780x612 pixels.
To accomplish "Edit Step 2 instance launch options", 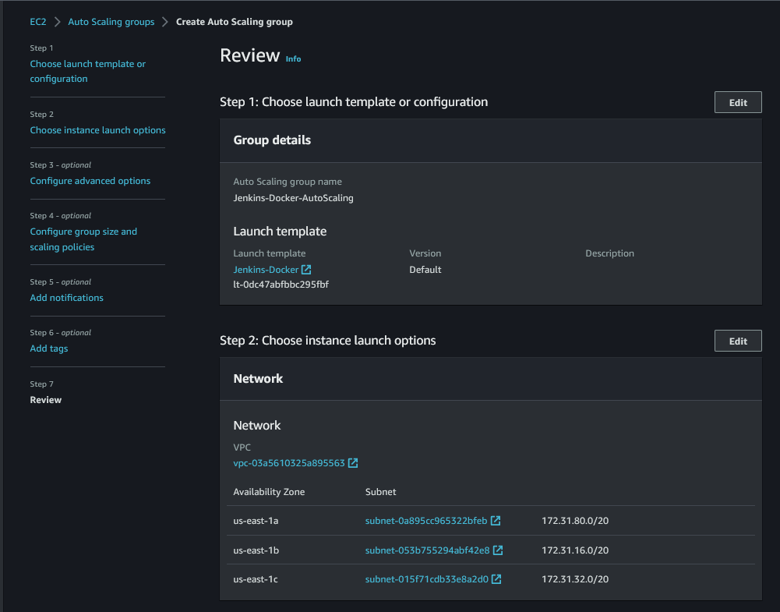I will tap(738, 341).
